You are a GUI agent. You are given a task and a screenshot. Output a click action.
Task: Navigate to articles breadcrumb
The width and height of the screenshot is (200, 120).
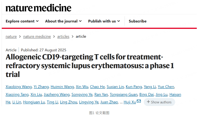(63, 37)
